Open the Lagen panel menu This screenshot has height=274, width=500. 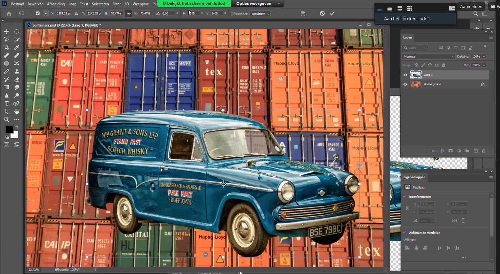(x=491, y=38)
